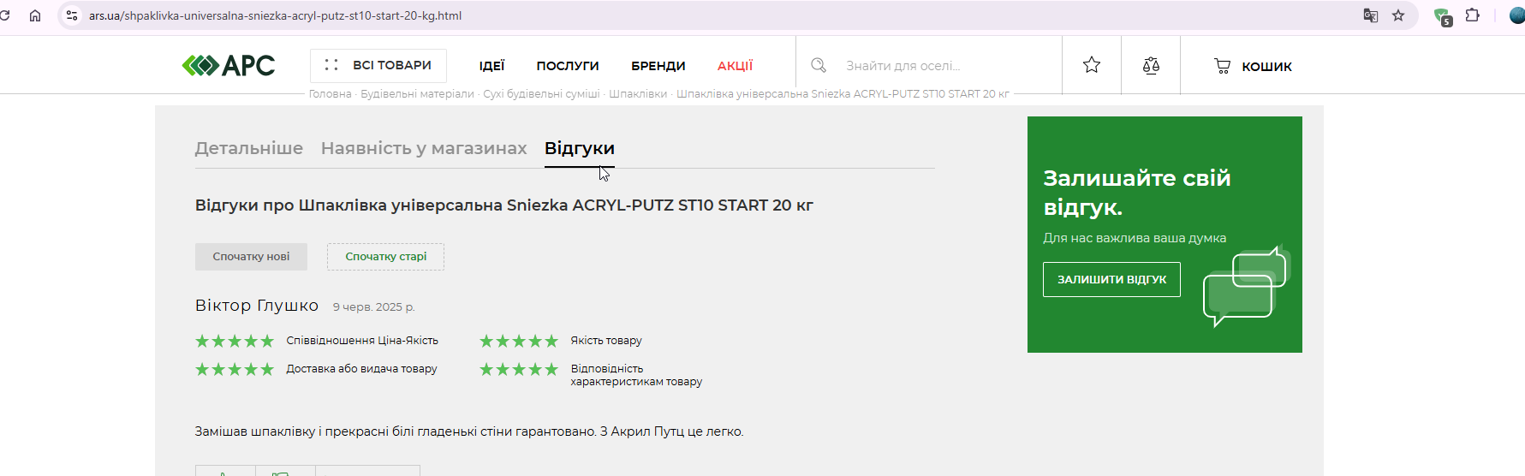Open the favorites star icon in the site header
The width and height of the screenshot is (1525, 476).
tap(1092, 65)
